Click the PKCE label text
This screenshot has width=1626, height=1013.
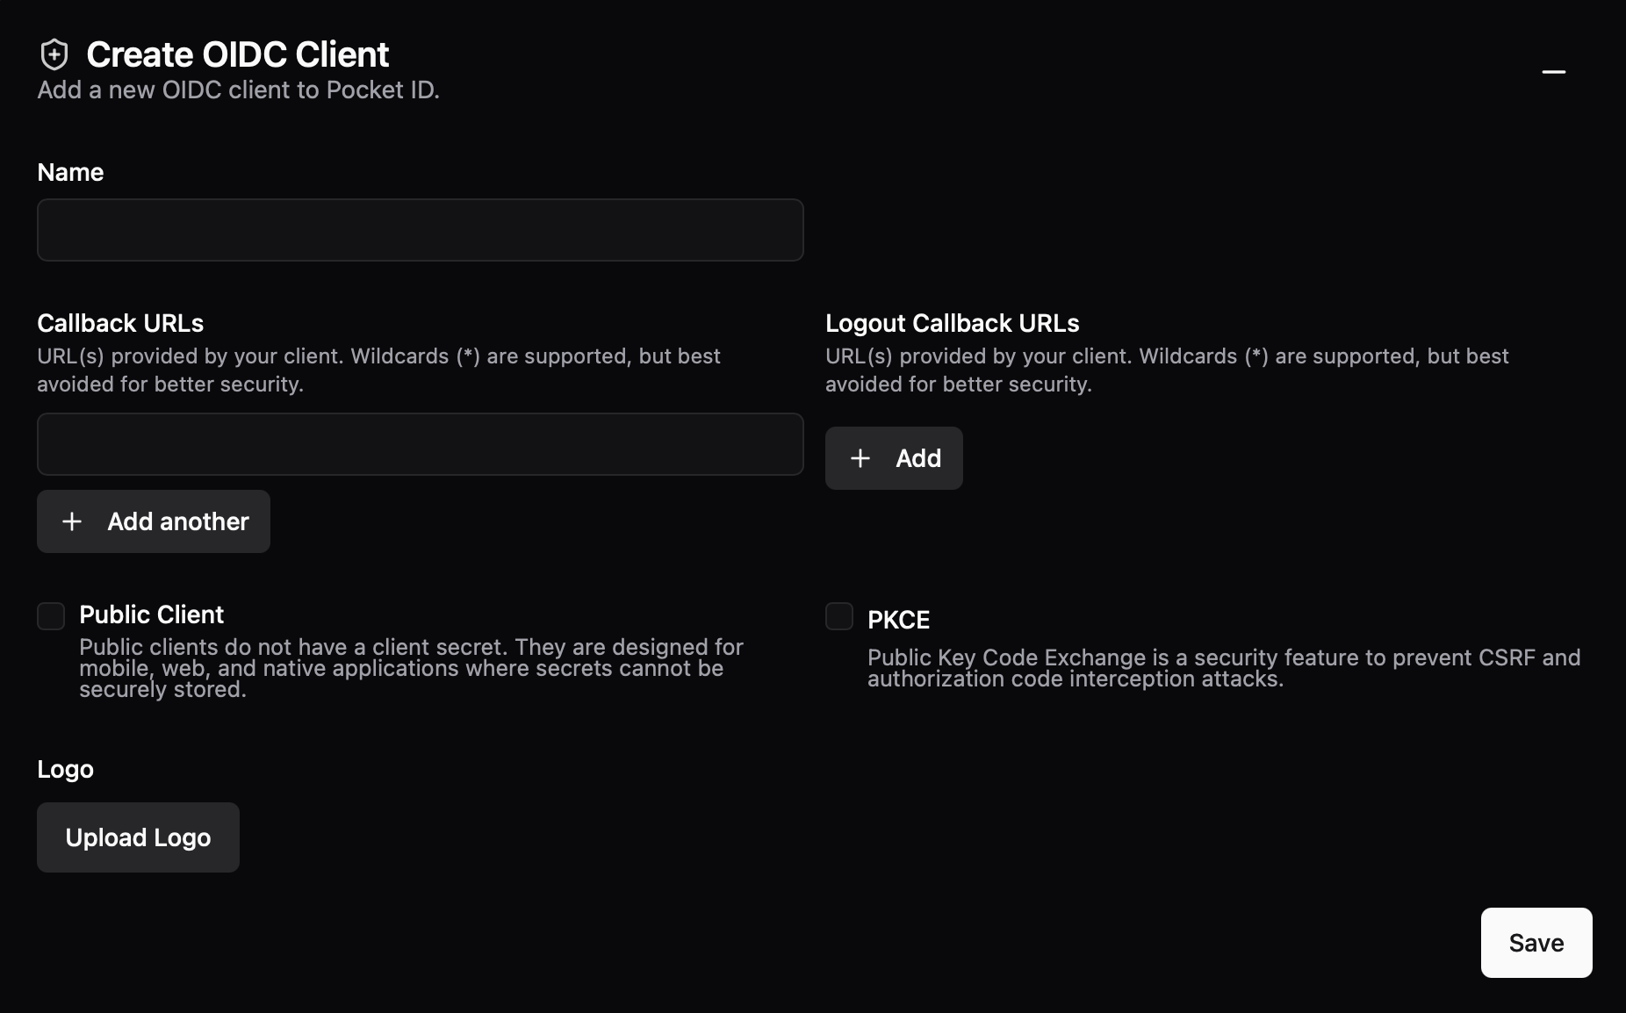pyautogui.click(x=898, y=620)
